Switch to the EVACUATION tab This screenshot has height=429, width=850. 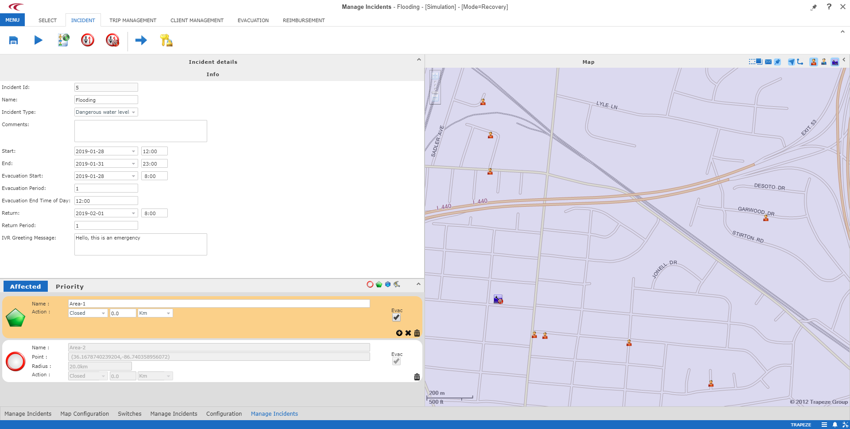253,20
